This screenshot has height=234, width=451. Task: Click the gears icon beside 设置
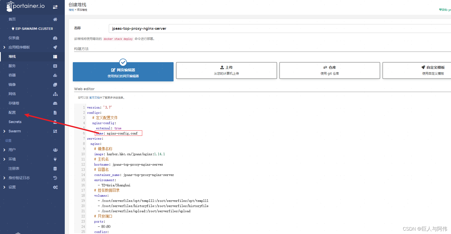click(55, 187)
